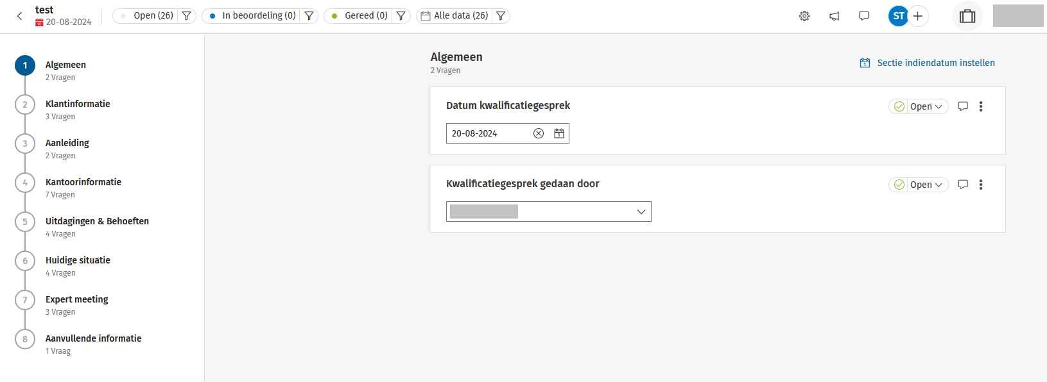Click the plus icon to add user
Viewport: 1047px width, 382px height.
point(918,16)
